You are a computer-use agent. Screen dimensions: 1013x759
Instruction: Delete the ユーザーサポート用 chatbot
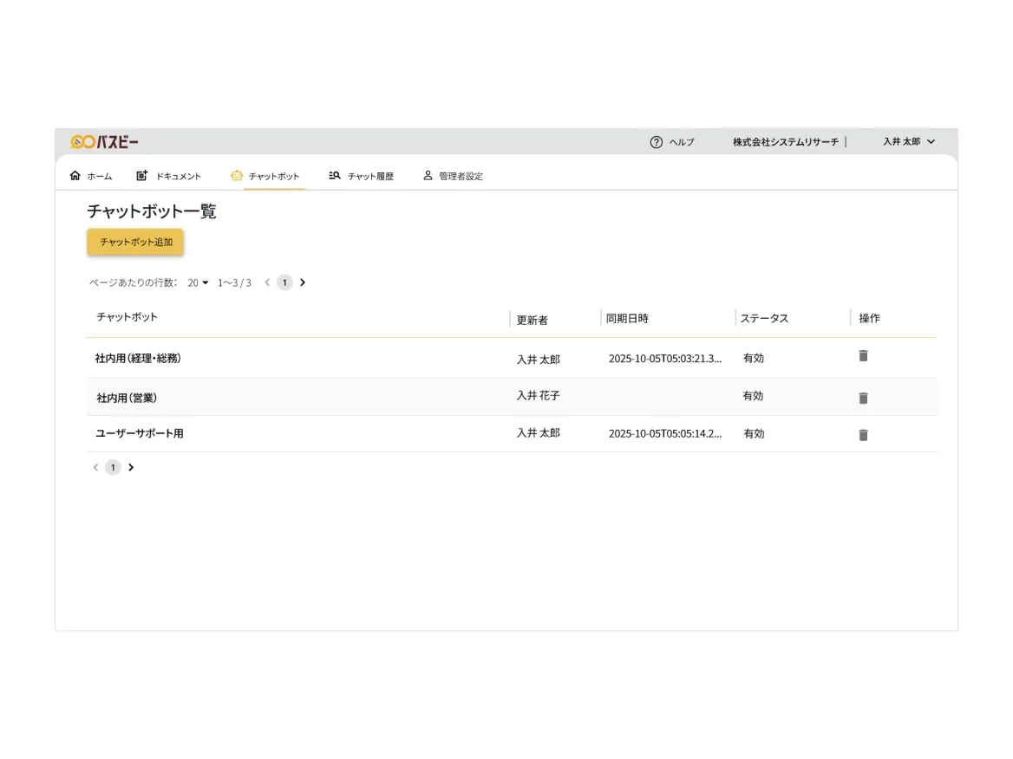[x=863, y=435]
